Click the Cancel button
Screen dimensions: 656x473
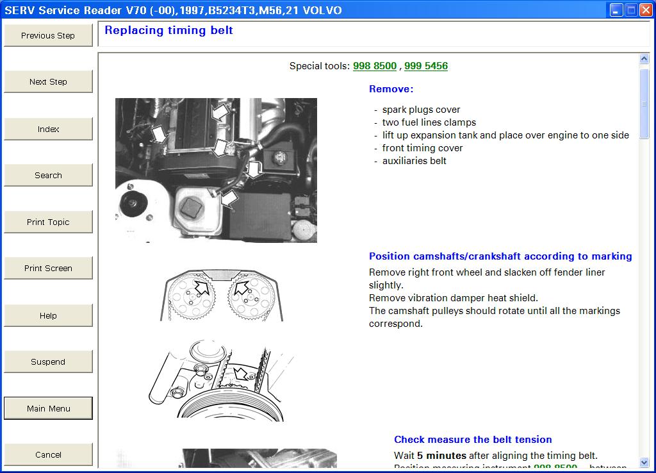coord(48,454)
